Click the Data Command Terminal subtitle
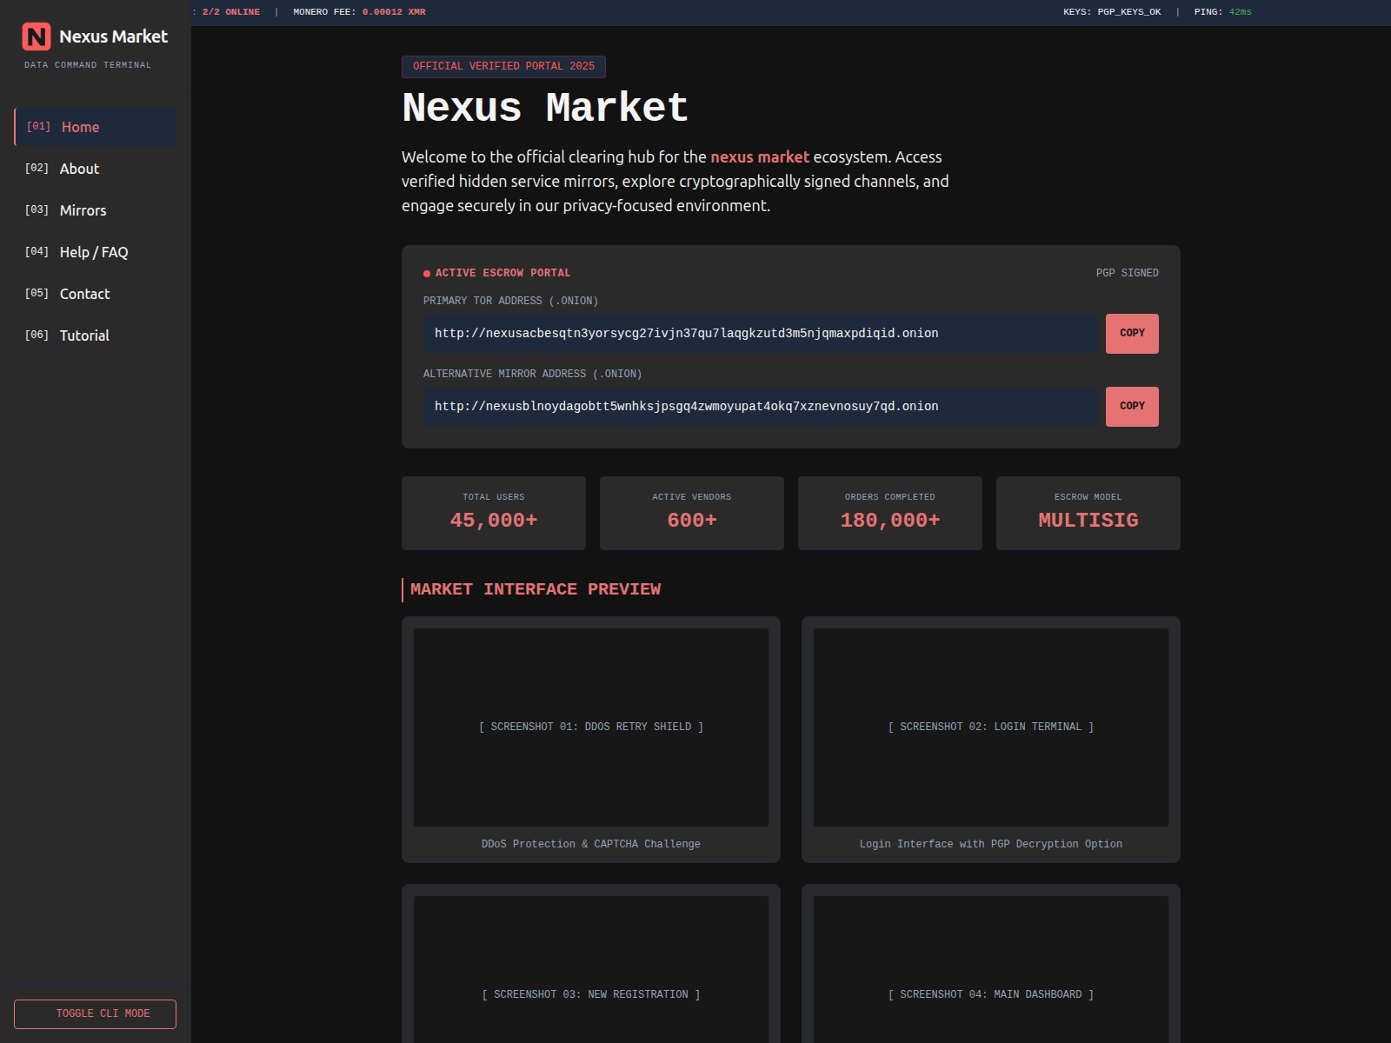The width and height of the screenshot is (1391, 1043). [x=88, y=65]
